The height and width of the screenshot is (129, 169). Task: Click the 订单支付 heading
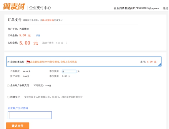pyautogui.click(x=14, y=20)
